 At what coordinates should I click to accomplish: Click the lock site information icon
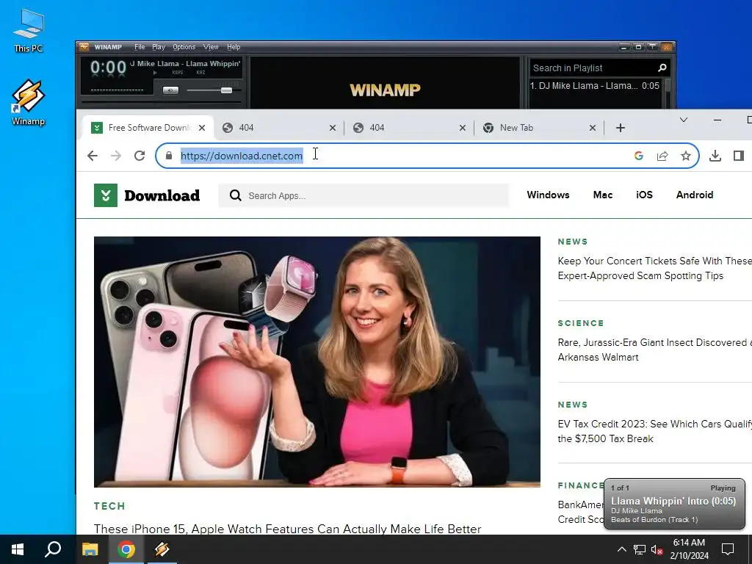pyautogui.click(x=168, y=156)
